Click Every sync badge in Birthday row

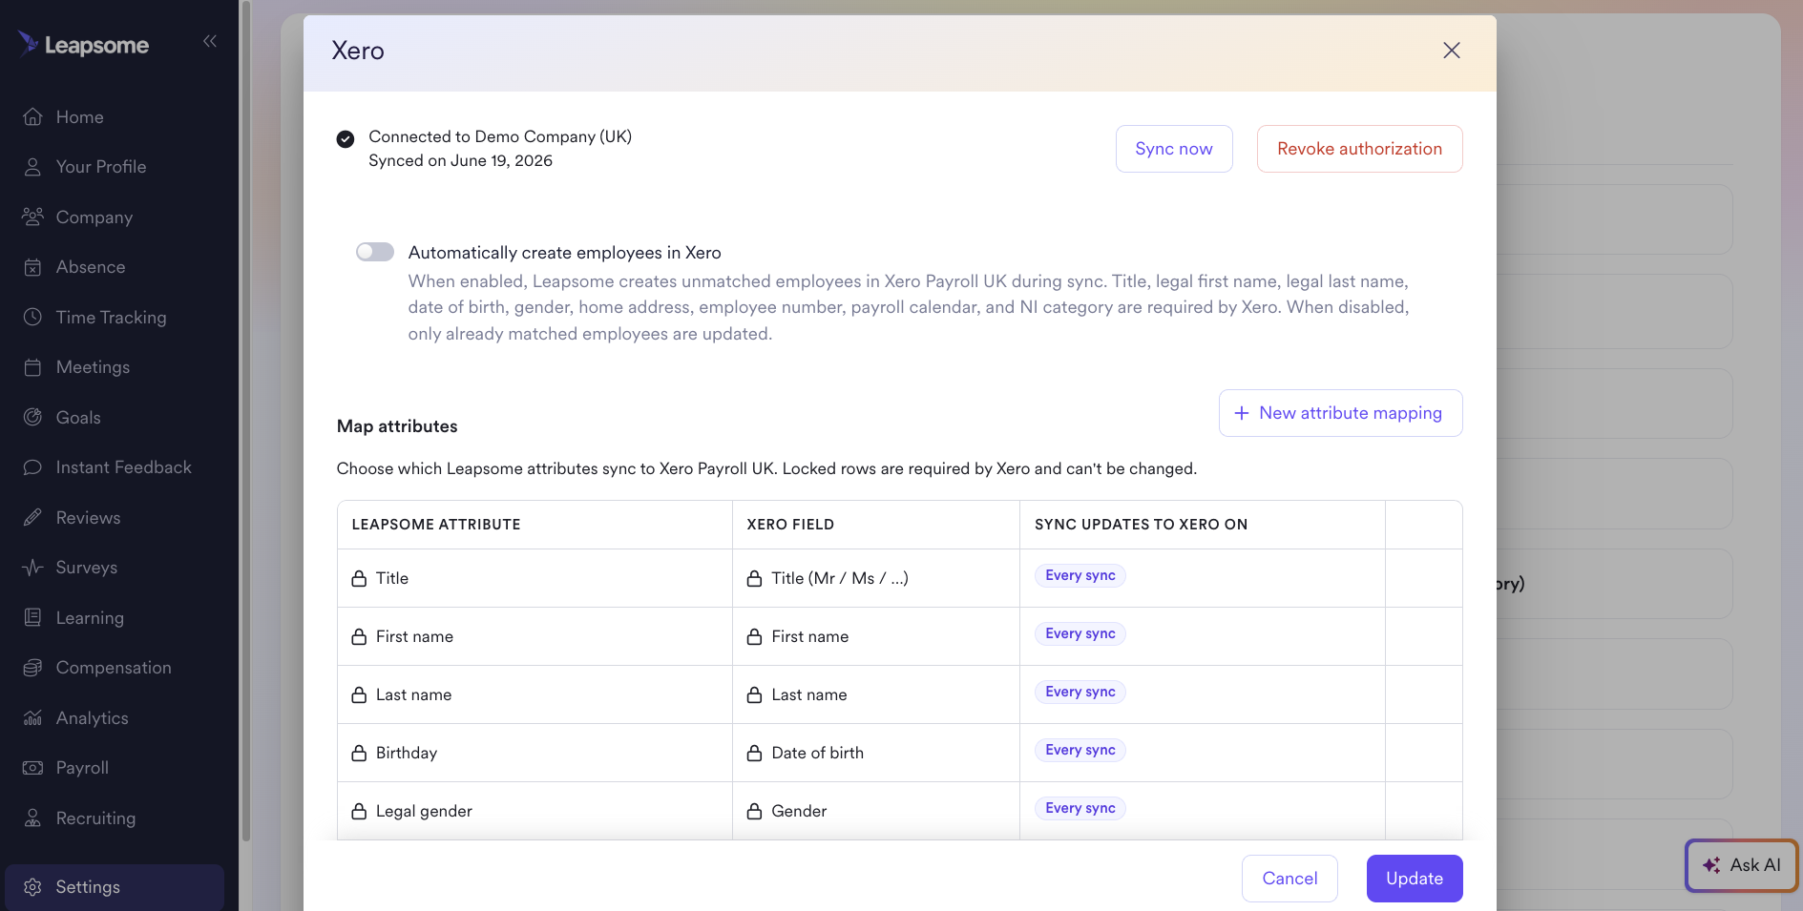[x=1080, y=750]
